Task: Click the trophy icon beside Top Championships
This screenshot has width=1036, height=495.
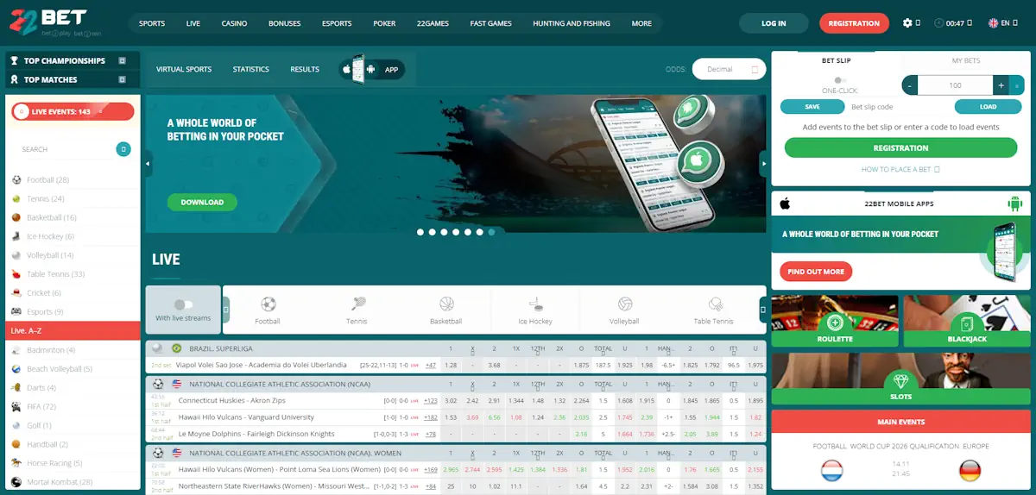Action: click(15, 60)
